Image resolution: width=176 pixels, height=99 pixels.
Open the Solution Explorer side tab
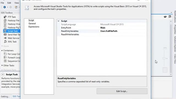click(175, 44)
